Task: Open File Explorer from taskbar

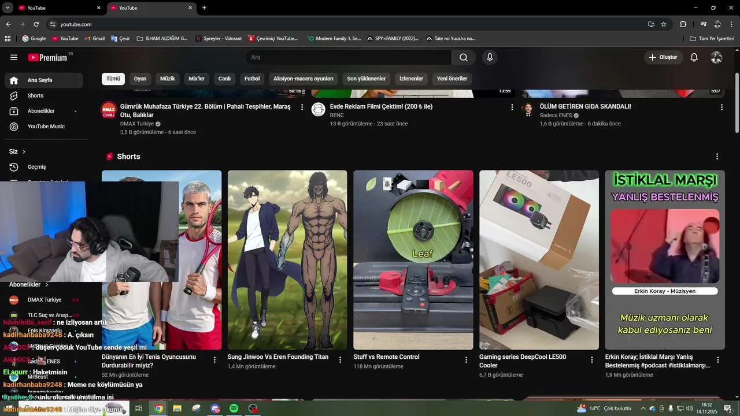Action: [x=177, y=408]
